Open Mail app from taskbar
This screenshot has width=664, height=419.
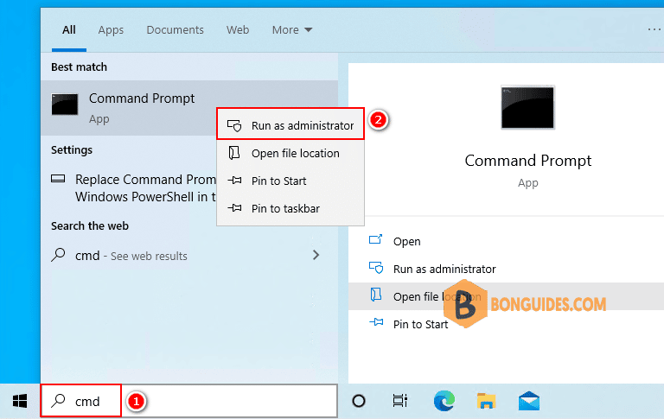[529, 401]
